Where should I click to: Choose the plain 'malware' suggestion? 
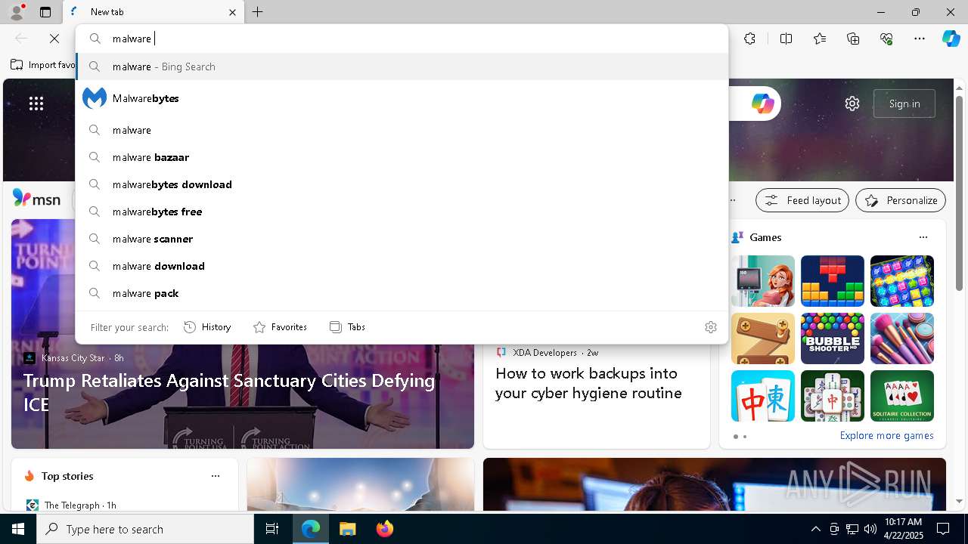click(x=402, y=130)
